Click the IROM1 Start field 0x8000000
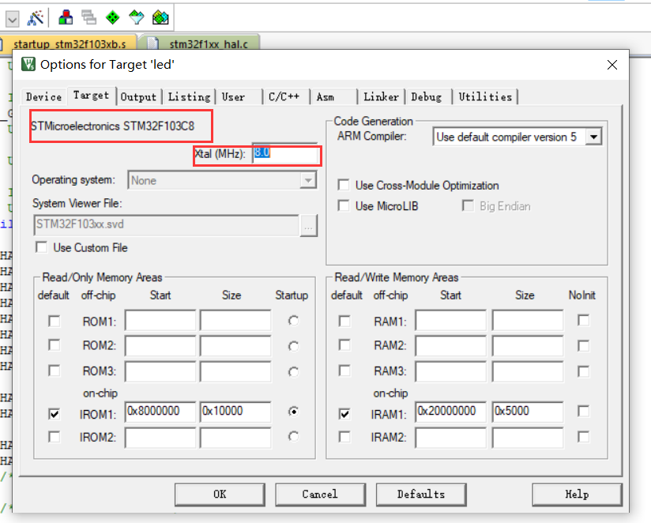Image resolution: width=651 pixels, height=523 pixels. pyautogui.click(x=160, y=412)
